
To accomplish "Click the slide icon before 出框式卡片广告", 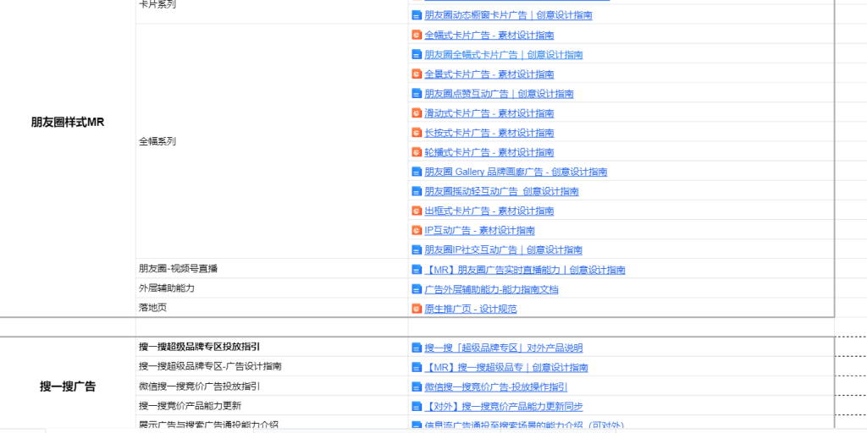I will [417, 211].
